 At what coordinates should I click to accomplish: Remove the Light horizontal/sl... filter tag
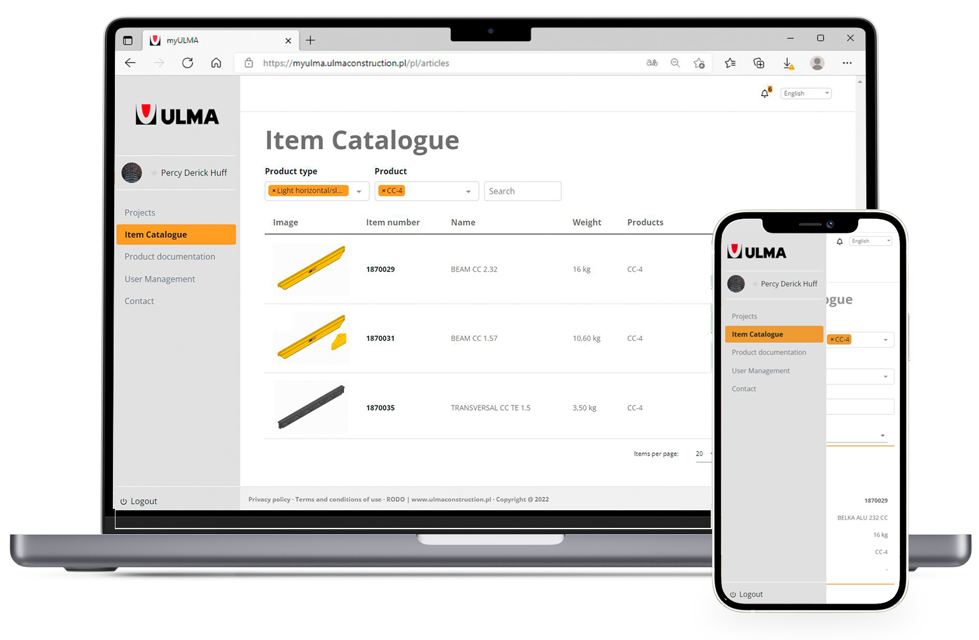tap(274, 191)
